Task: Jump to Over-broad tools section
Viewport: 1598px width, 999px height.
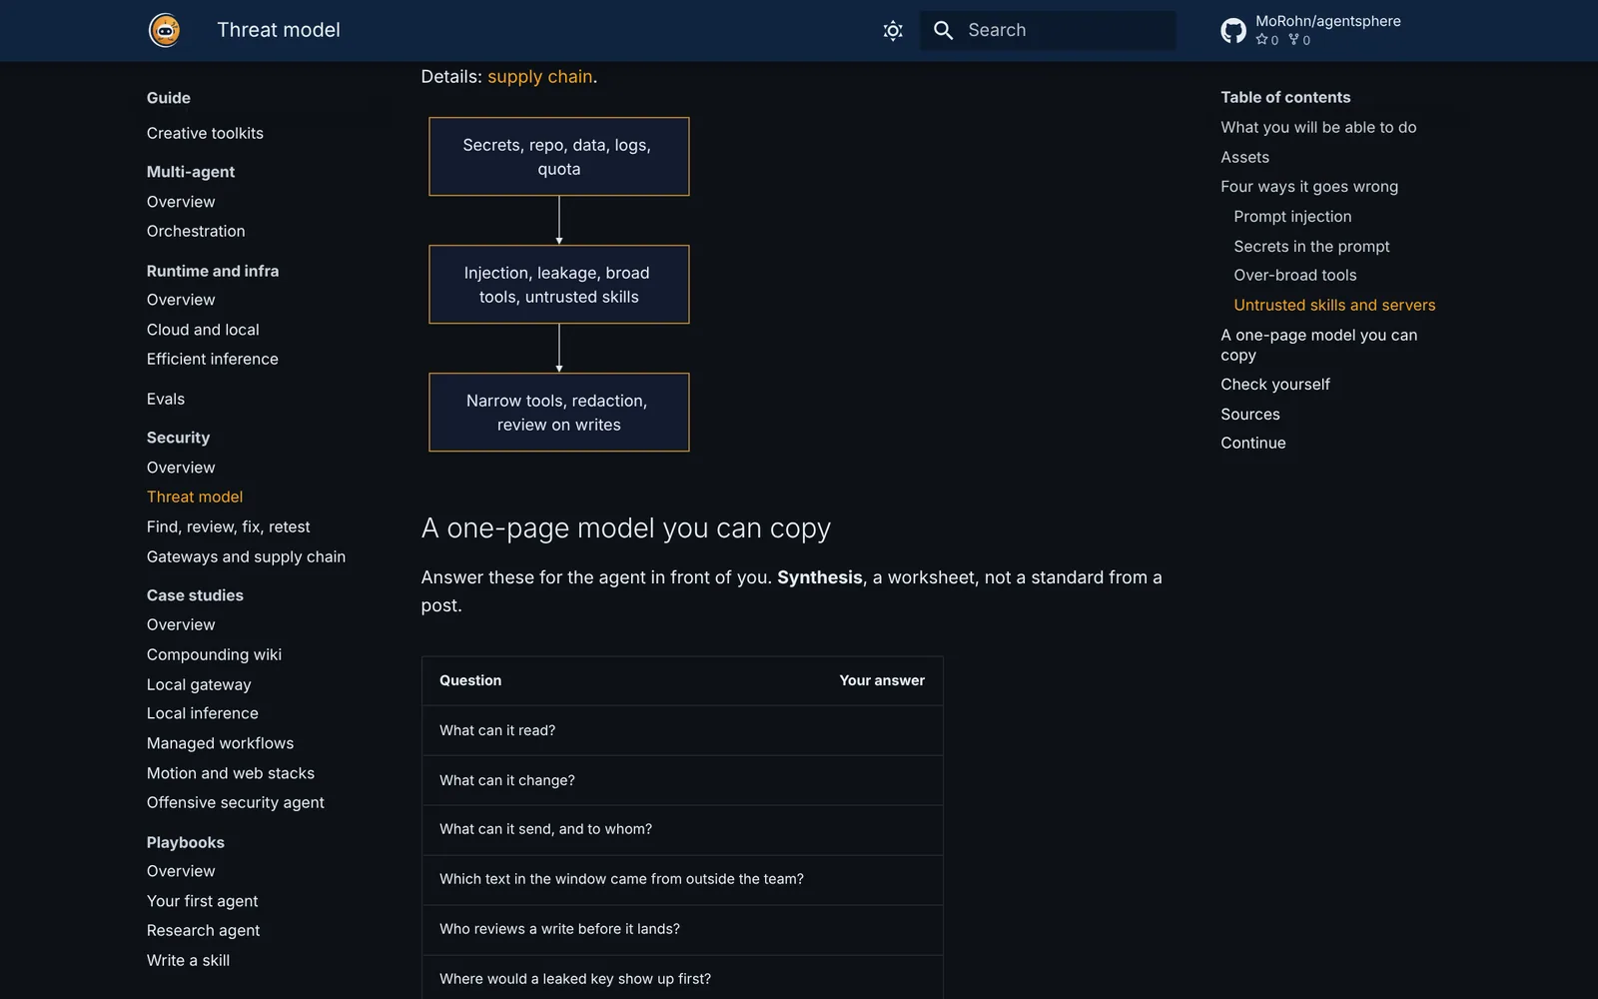Action: pos(1295,275)
